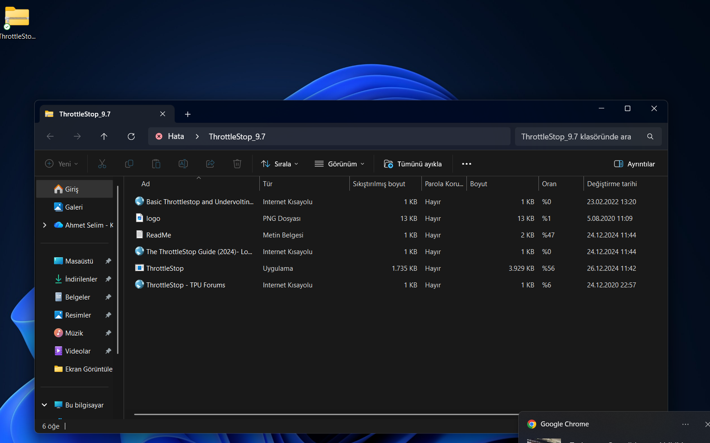This screenshot has height=443, width=710.
Task: Unpin Masaüstü using its pin icon
Action: [108, 261]
